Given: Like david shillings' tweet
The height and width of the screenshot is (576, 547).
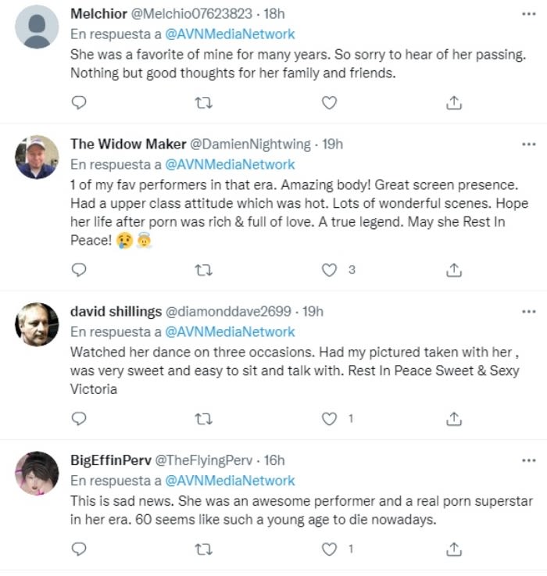Looking at the screenshot, I should click(x=330, y=419).
